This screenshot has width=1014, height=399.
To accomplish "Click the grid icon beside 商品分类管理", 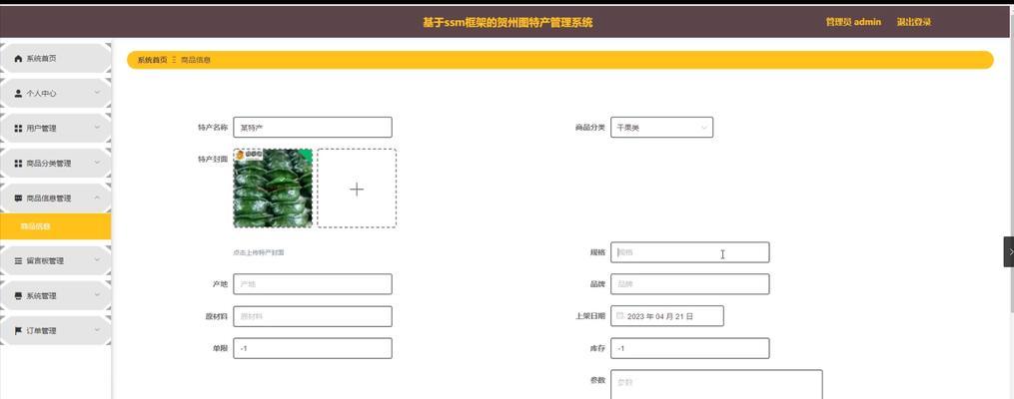I will point(18,164).
